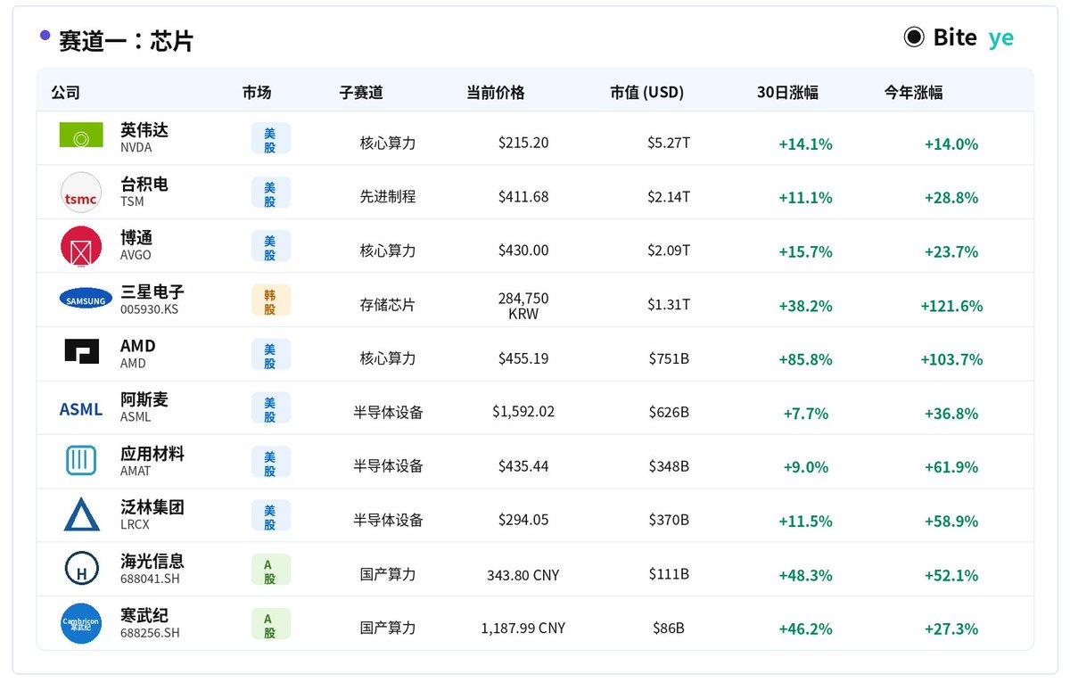Click the 当前价格 column header

(496, 93)
